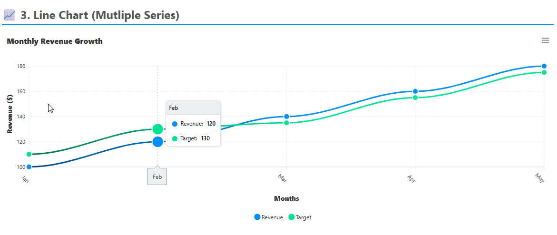Click the Mar x-axis label

pyautogui.click(x=283, y=178)
